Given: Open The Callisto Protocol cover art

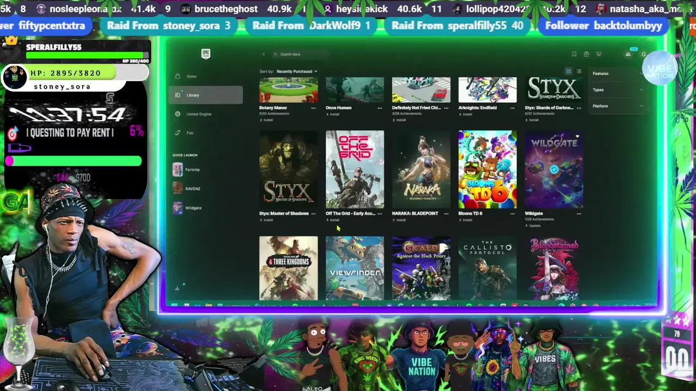Looking at the screenshot, I should 487,268.
